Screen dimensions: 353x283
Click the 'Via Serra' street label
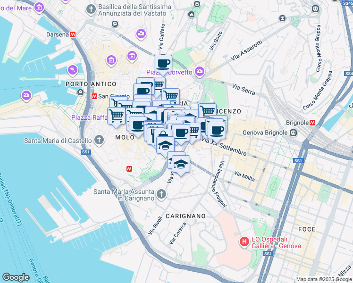244,89
